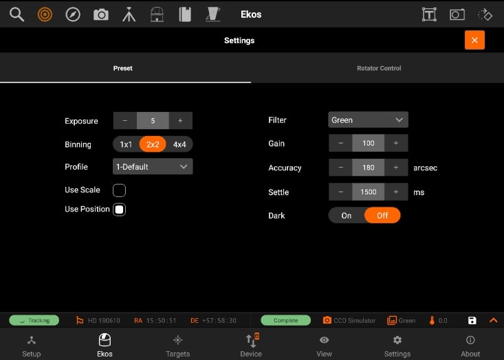Go to the View tab
Screen dimensions: 504x360
pyautogui.click(x=324, y=346)
